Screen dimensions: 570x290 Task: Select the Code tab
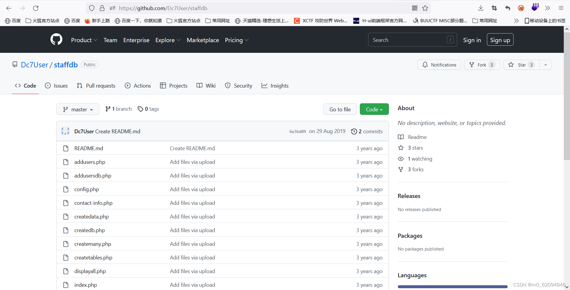[x=26, y=85]
